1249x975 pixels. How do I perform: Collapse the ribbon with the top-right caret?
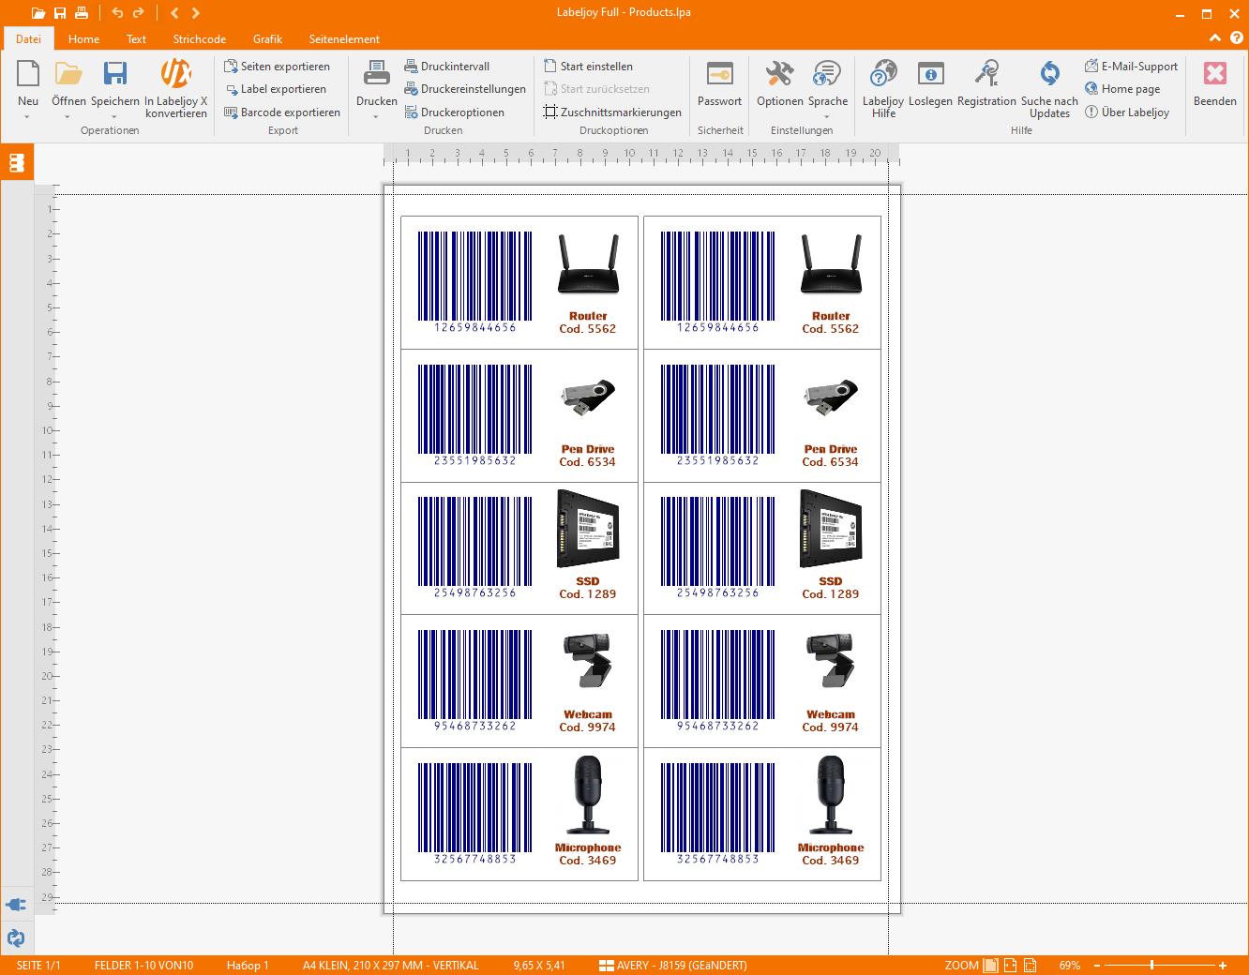click(x=1215, y=38)
